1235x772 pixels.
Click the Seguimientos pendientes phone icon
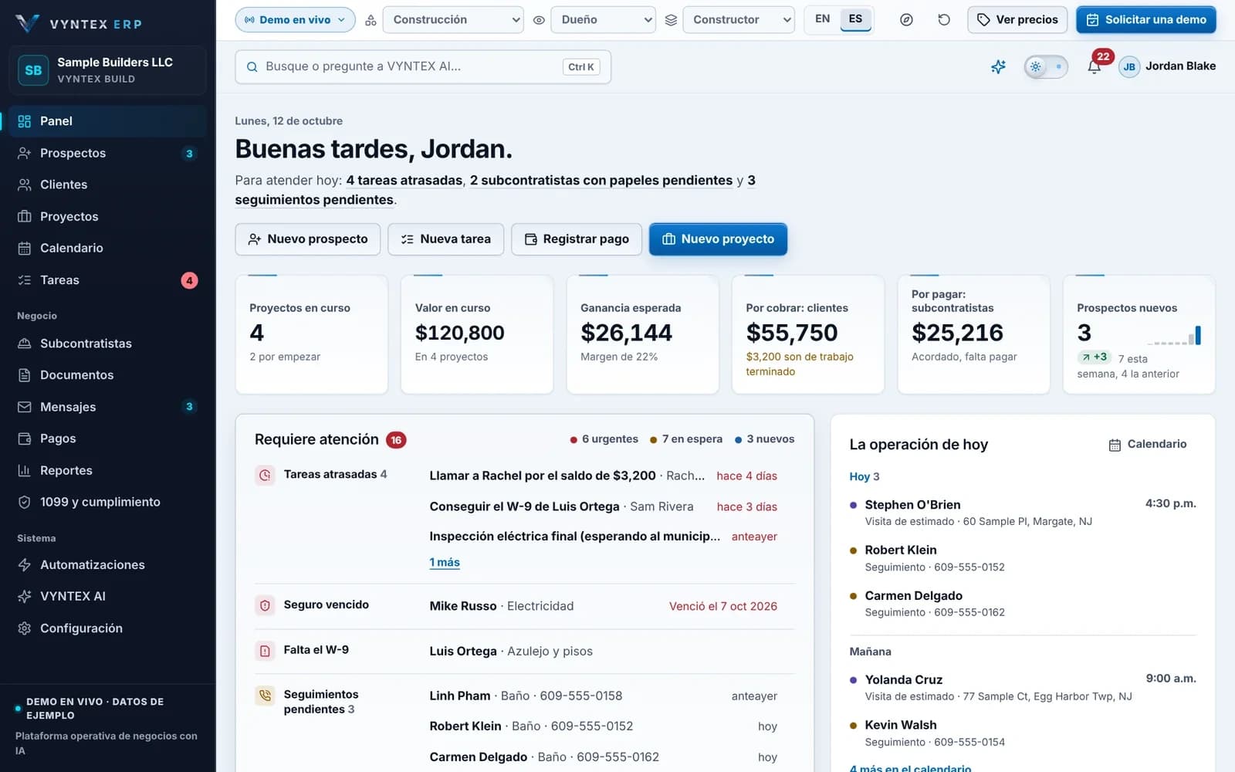tap(265, 696)
